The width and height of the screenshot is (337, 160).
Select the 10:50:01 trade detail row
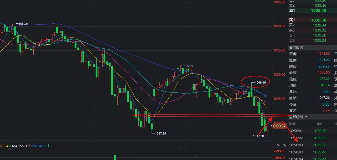pyautogui.click(x=312, y=131)
